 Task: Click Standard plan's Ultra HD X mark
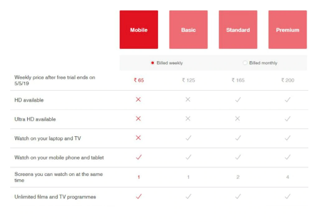click(x=237, y=119)
